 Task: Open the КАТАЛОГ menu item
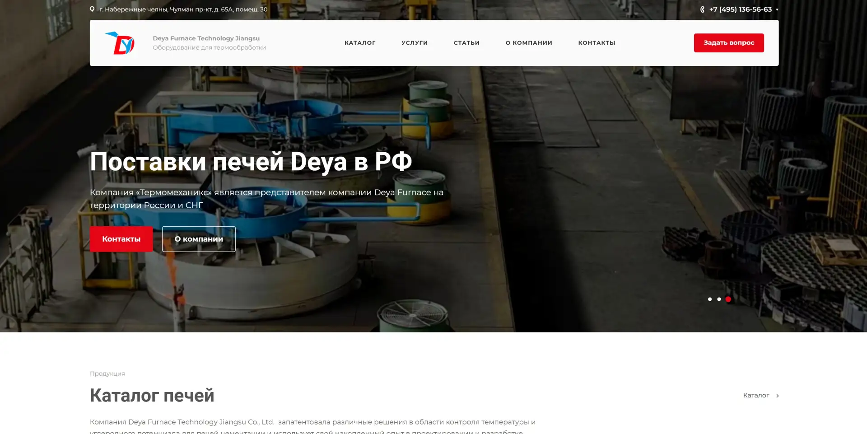click(x=360, y=43)
